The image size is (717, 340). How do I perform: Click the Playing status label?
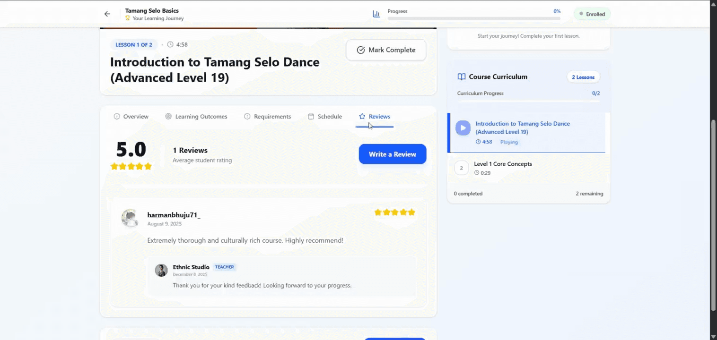(509, 142)
